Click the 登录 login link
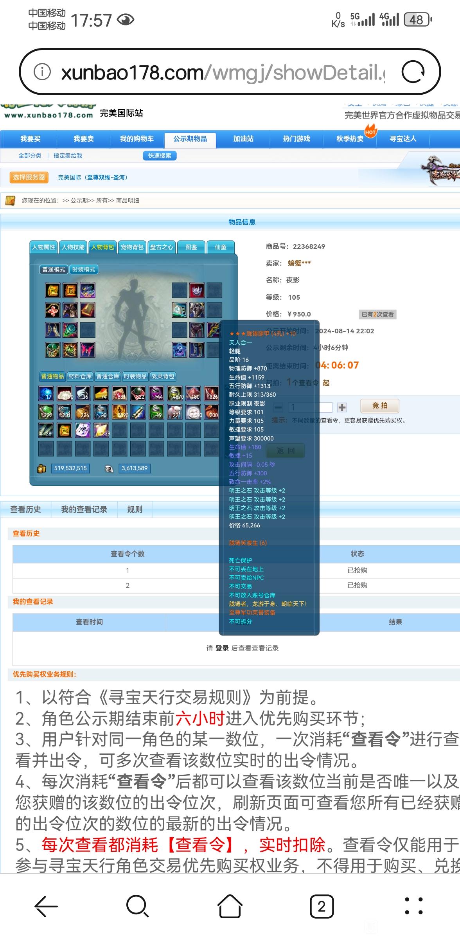 [222, 648]
